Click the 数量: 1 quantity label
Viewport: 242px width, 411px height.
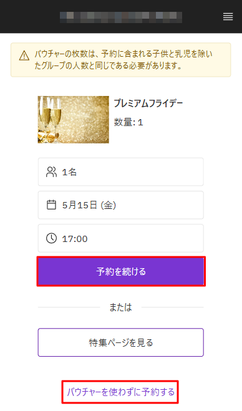coord(128,122)
